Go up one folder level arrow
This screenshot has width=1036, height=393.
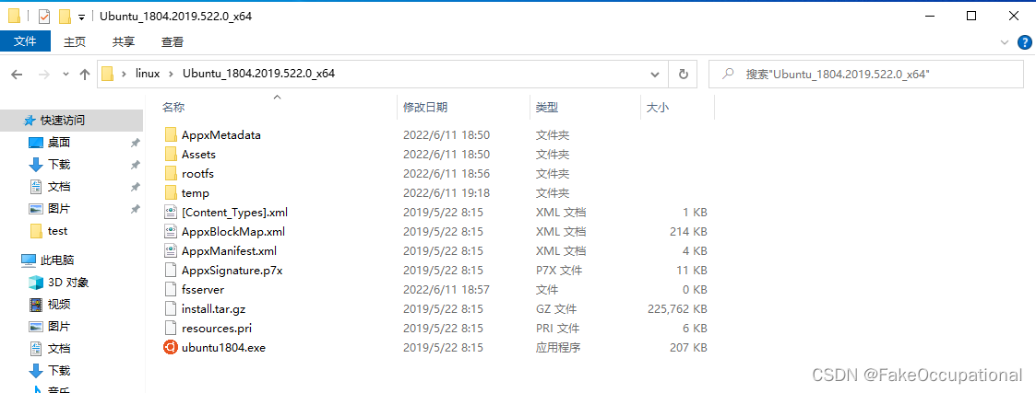[x=85, y=75]
